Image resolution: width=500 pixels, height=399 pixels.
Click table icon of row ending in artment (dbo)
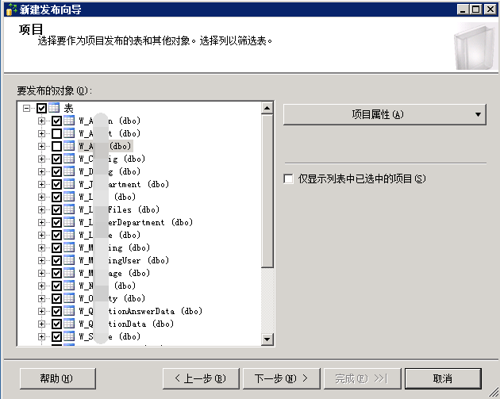coord(68,184)
